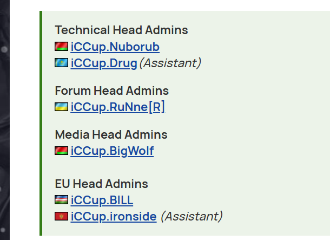Visit the iCCup.RuNne[R] profile link
330x240 pixels.
pyautogui.click(x=117, y=107)
